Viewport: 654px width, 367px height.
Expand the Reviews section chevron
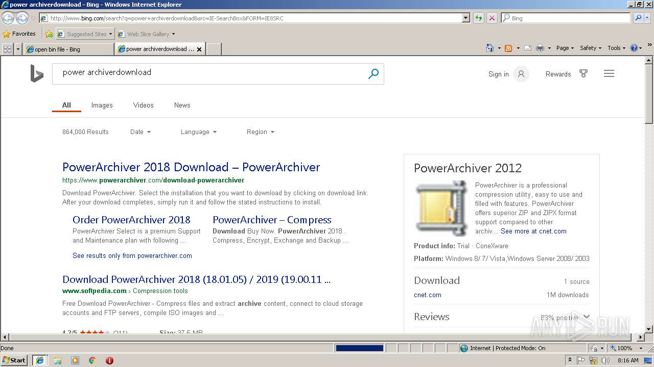coord(587,317)
